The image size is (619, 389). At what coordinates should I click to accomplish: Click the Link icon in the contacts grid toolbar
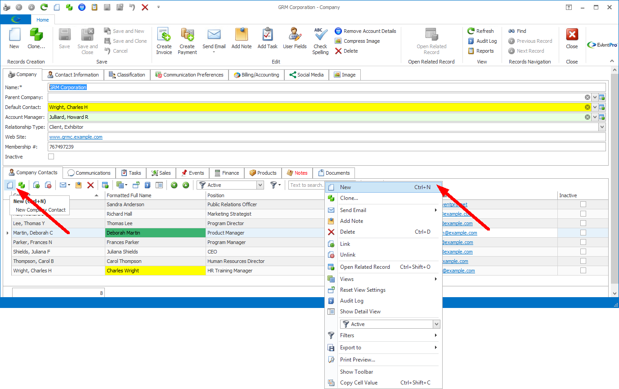[x=36, y=185]
